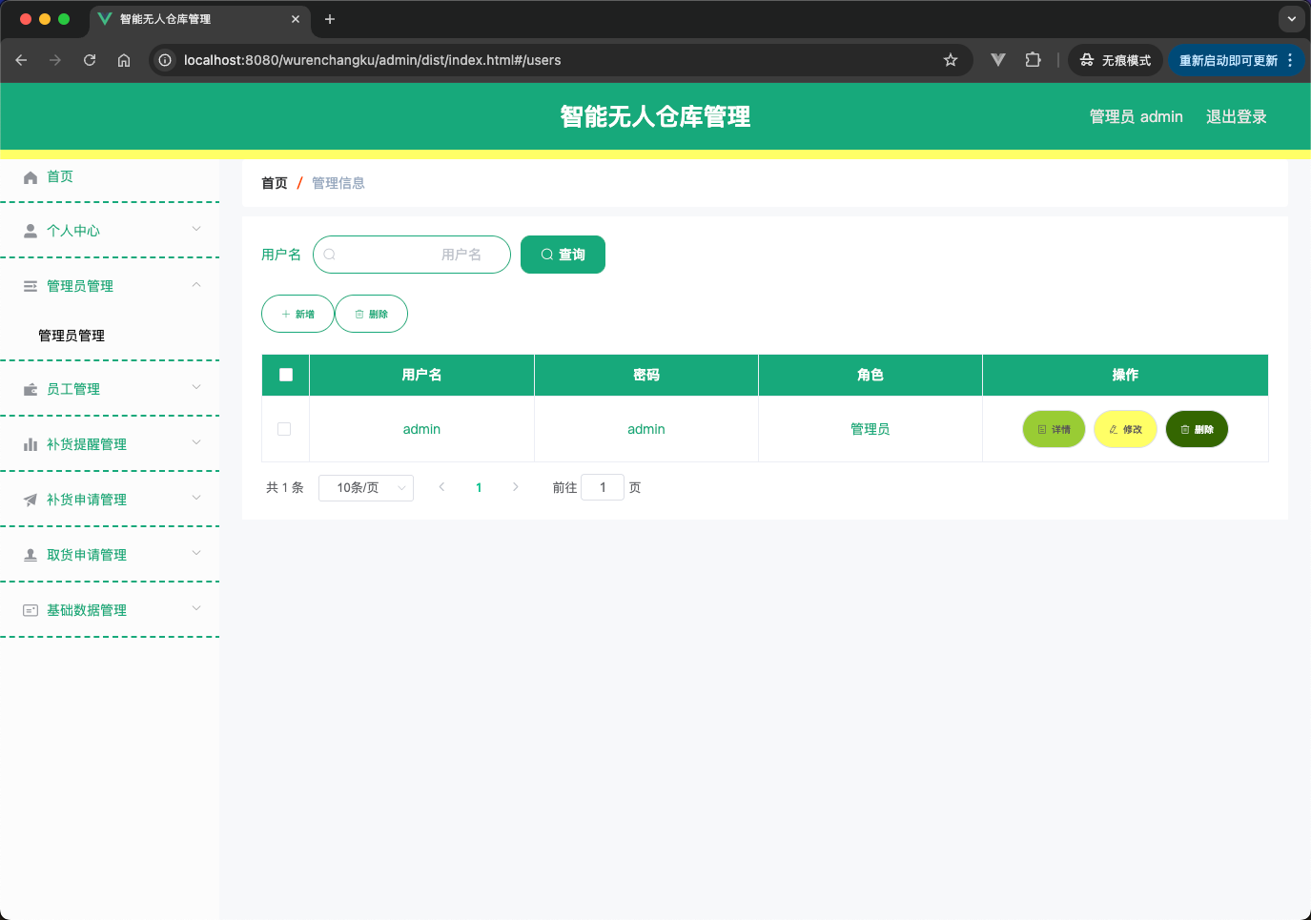
Task: Open the 10条/页 page size dropdown
Action: (x=366, y=487)
